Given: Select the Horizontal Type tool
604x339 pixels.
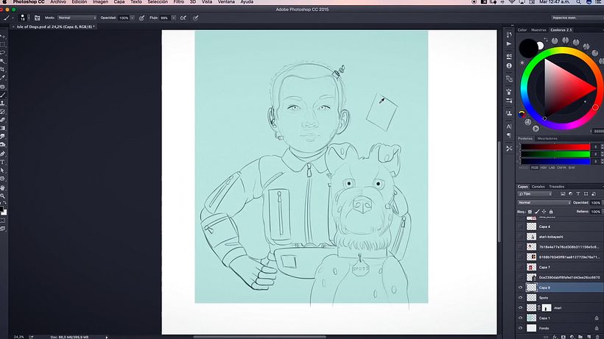Looking at the screenshot, I should click(3, 163).
